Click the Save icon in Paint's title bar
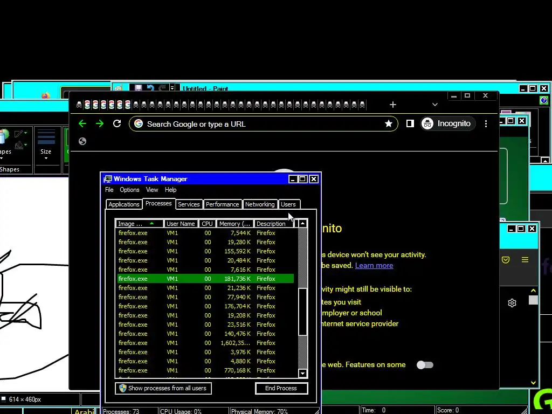Viewport: 552px width, 414px height. (x=139, y=88)
